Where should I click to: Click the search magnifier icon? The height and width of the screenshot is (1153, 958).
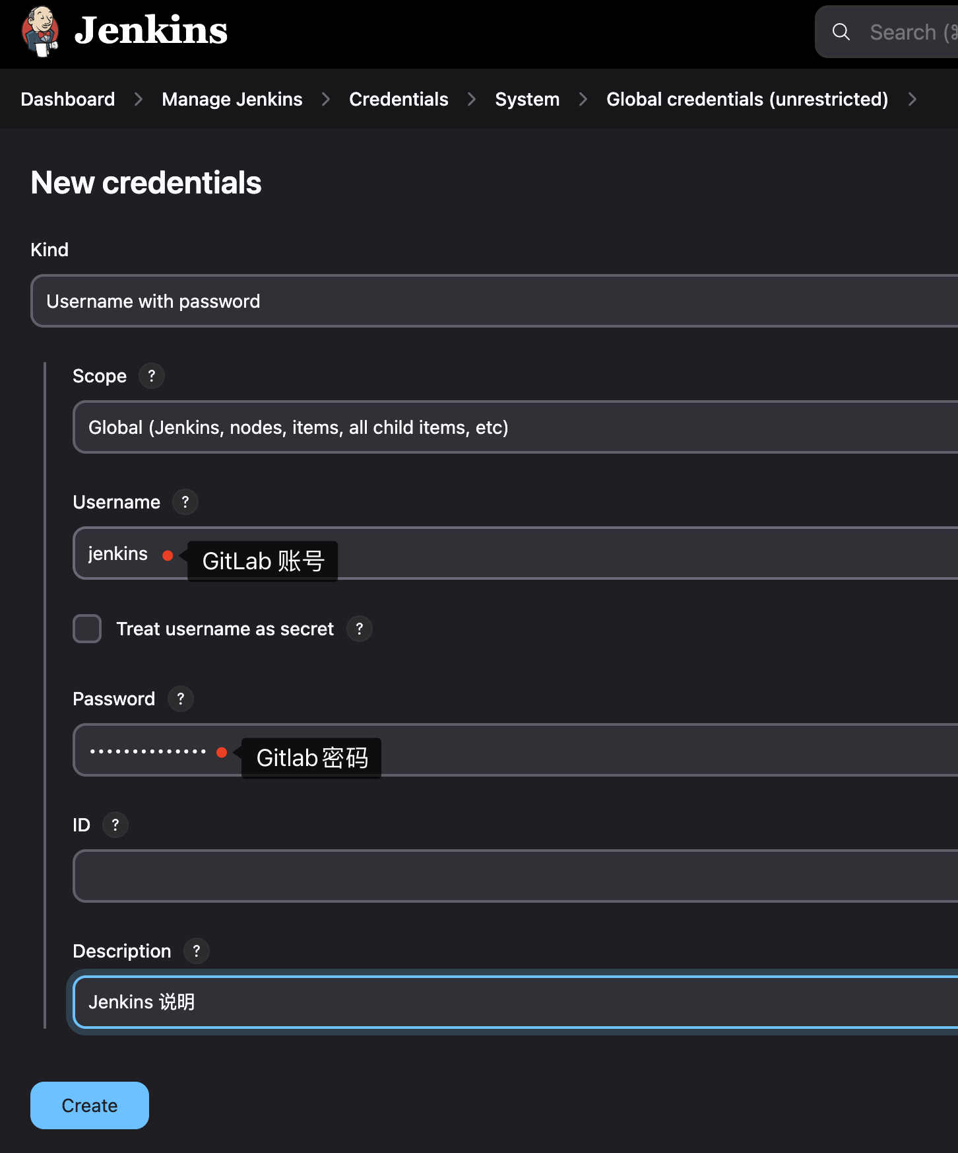[841, 32]
